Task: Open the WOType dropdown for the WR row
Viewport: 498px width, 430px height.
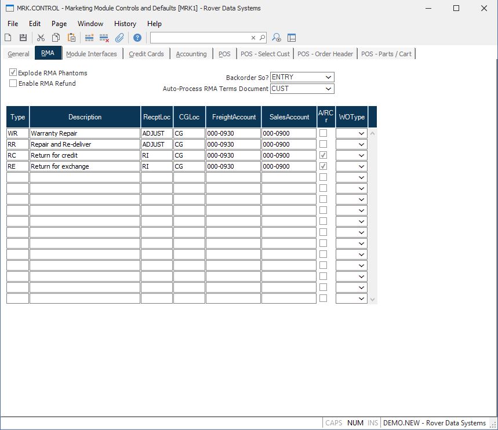Action: click(x=362, y=133)
